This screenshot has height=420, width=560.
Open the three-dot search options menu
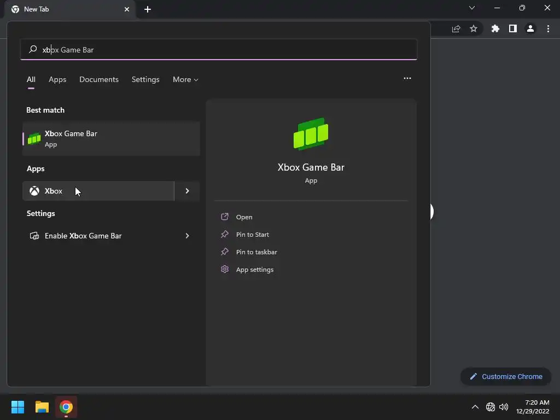[407, 78]
